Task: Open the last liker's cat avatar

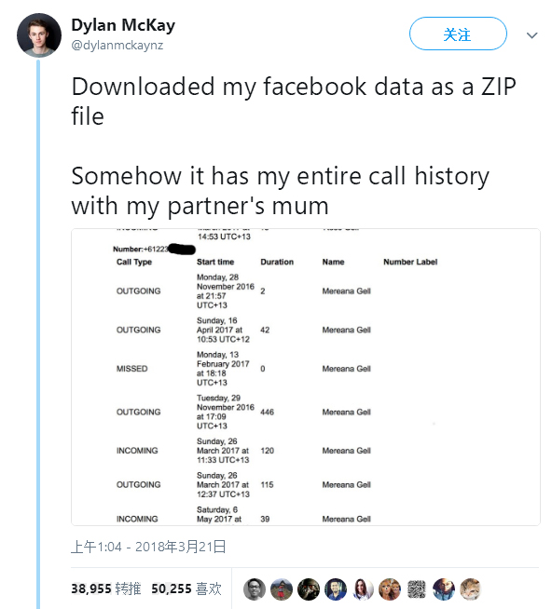Action: tap(471, 589)
